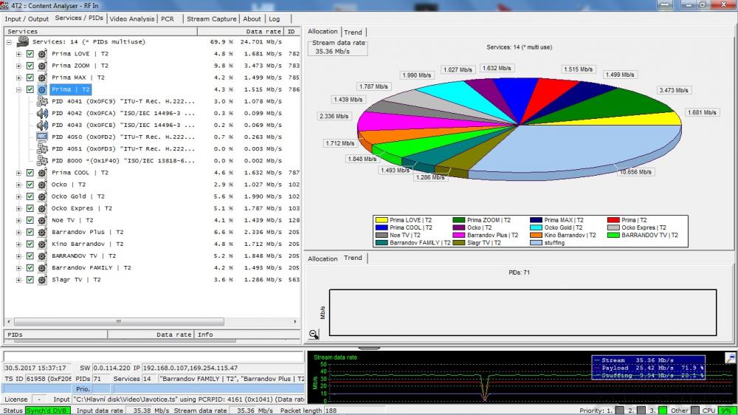Collapse the expanded Prima | T2 node

pos(19,89)
